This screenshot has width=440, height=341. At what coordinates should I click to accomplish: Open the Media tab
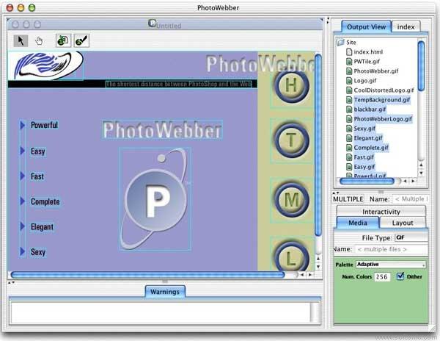(x=358, y=223)
